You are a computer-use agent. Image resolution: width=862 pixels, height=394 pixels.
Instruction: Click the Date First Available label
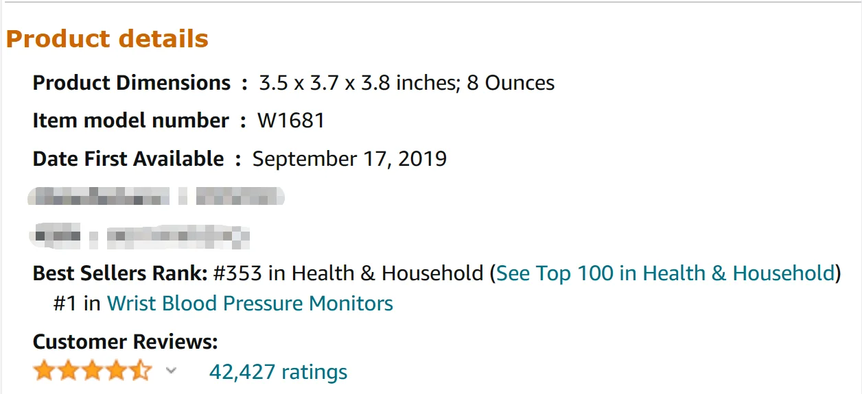[128, 159]
